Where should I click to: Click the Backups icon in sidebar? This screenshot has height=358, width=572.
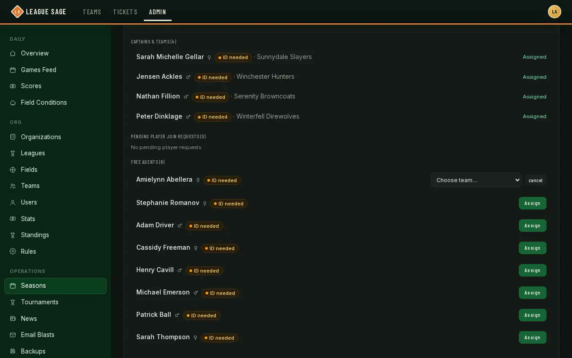click(x=13, y=351)
